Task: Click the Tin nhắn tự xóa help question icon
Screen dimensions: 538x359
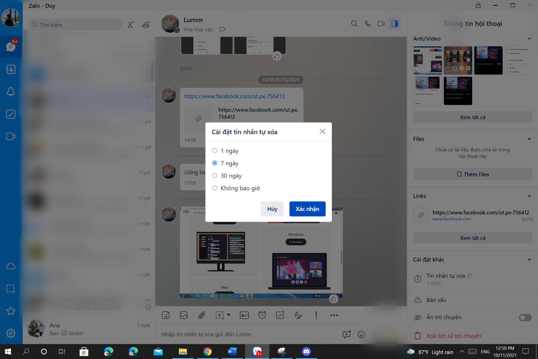Action: point(470,276)
